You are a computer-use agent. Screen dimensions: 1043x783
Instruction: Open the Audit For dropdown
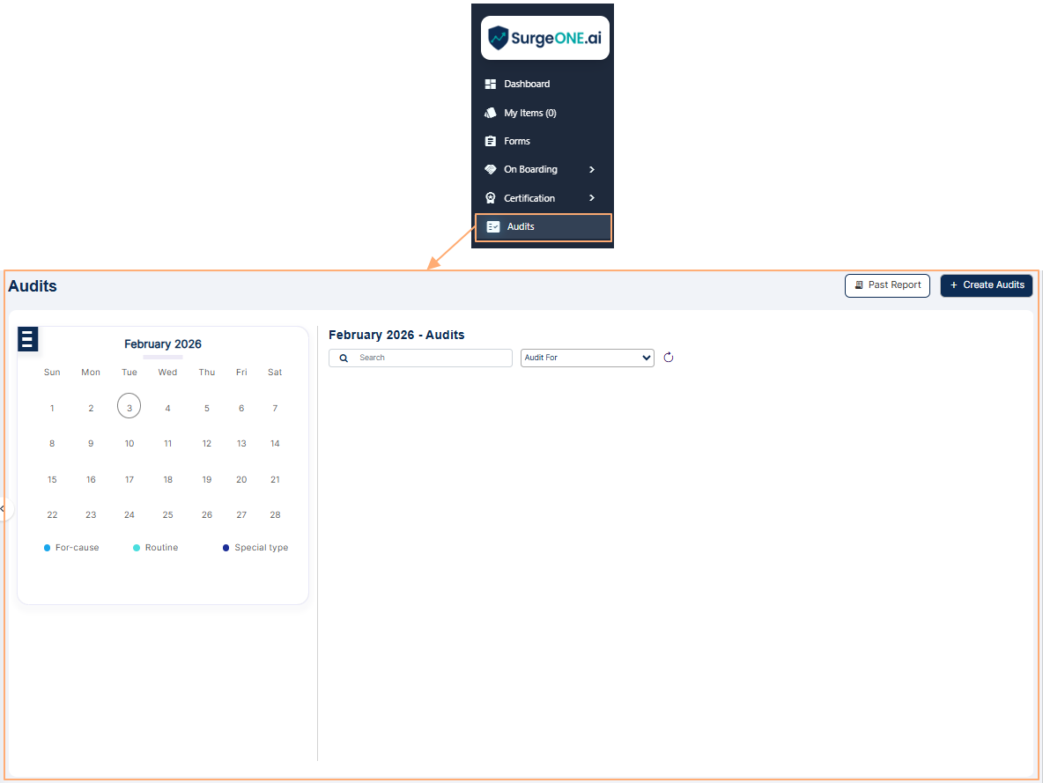[587, 358]
